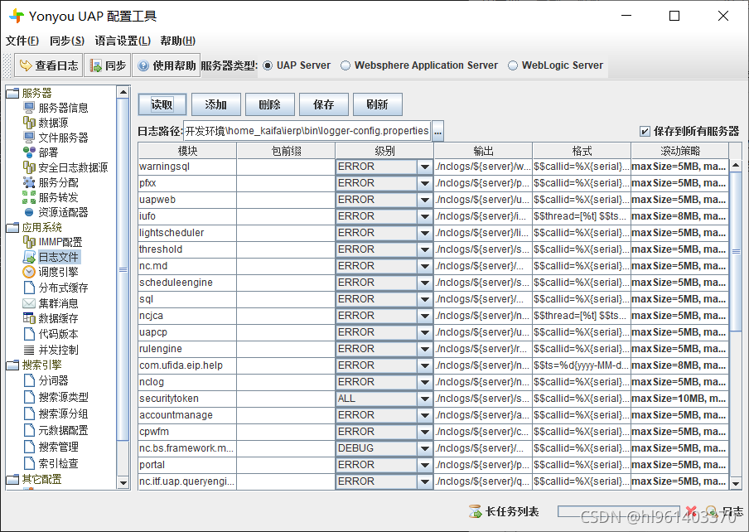Select 调度引擎 clock icon
The image size is (749, 532).
pos(29,272)
